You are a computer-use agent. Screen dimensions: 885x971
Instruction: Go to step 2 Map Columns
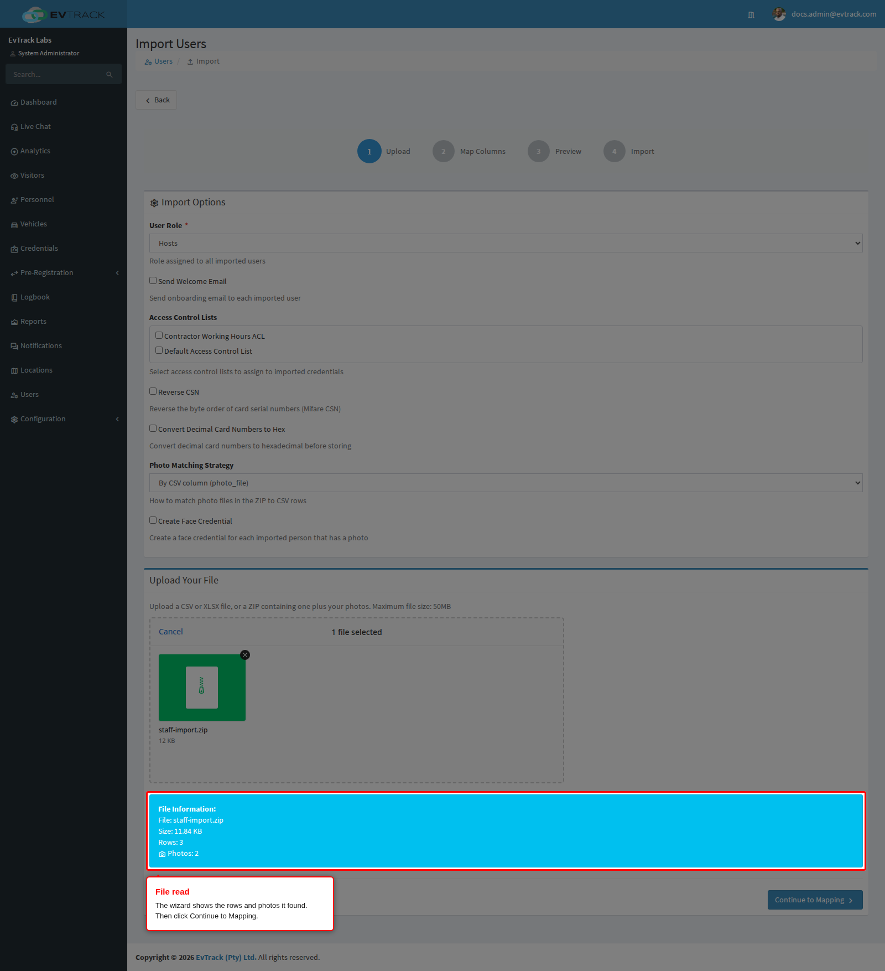click(x=469, y=151)
